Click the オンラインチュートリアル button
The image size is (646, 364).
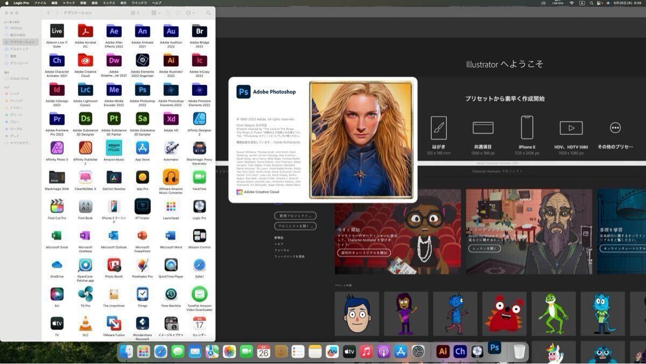tap(623, 248)
